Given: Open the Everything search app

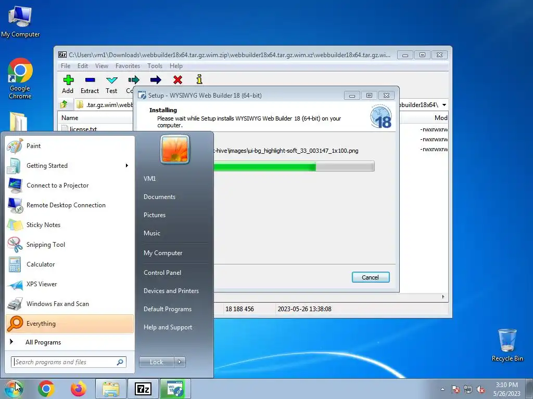Looking at the screenshot, I should tap(70, 323).
